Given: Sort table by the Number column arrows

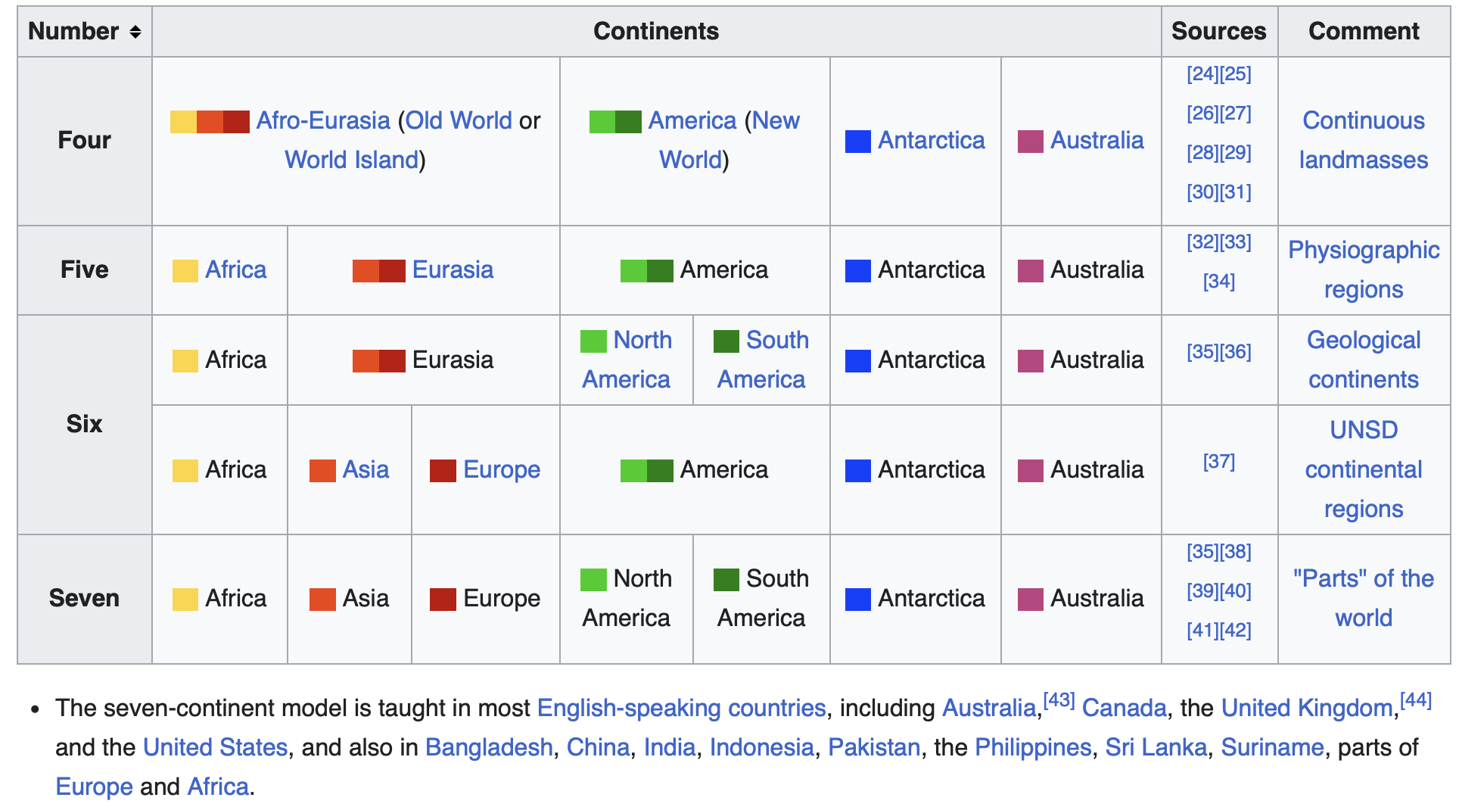Looking at the screenshot, I should (135, 32).
